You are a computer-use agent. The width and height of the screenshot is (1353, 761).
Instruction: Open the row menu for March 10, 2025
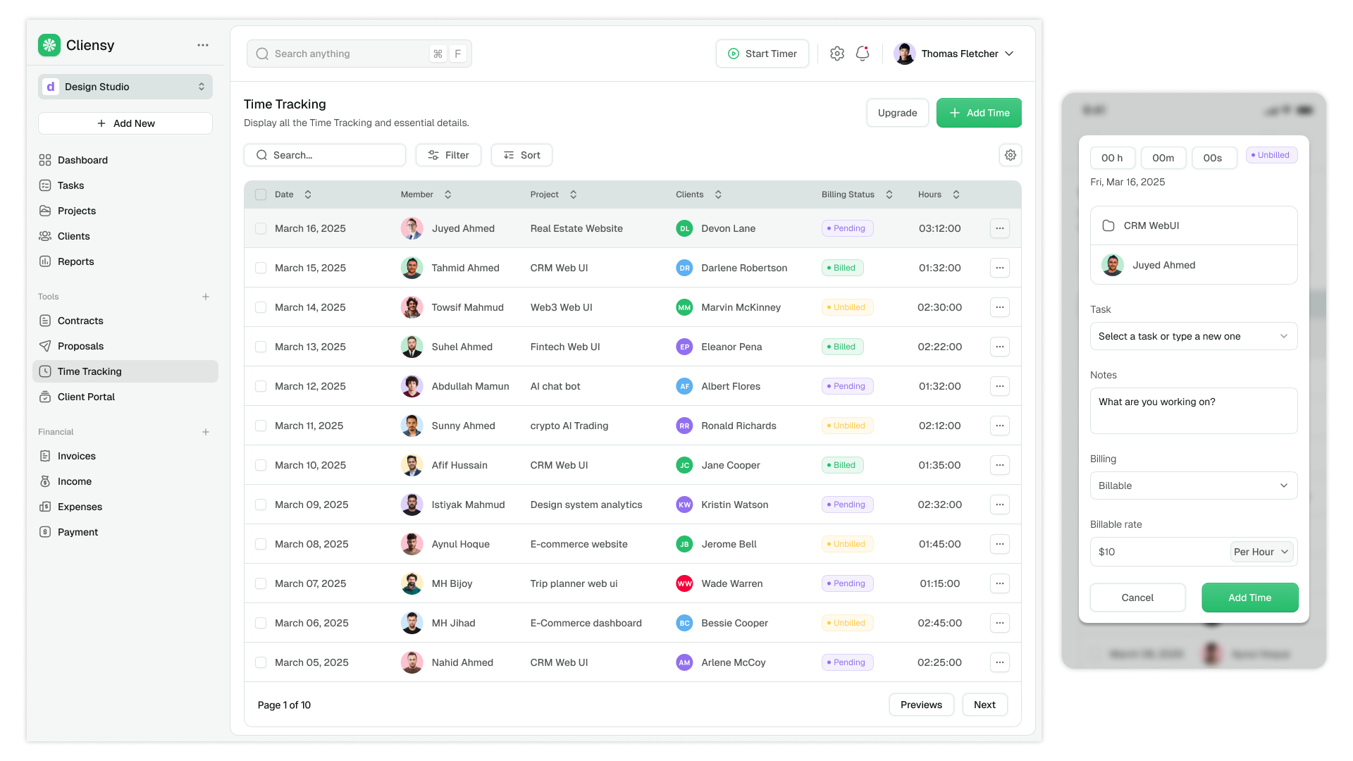point(1000,465)
